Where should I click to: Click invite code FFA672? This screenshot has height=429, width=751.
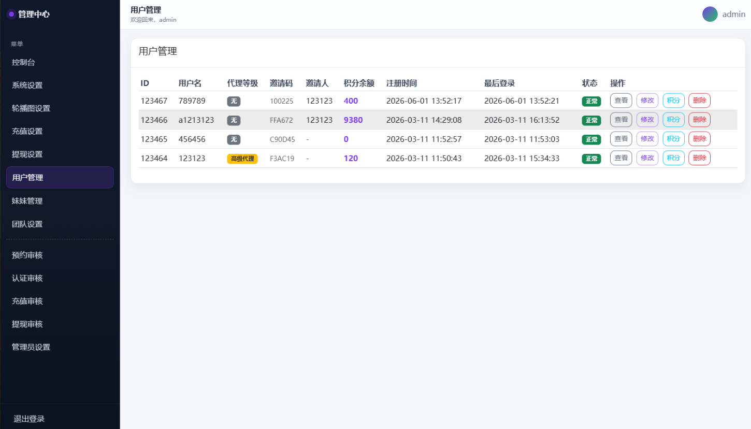pyautogui.click(x=281, y=120)
